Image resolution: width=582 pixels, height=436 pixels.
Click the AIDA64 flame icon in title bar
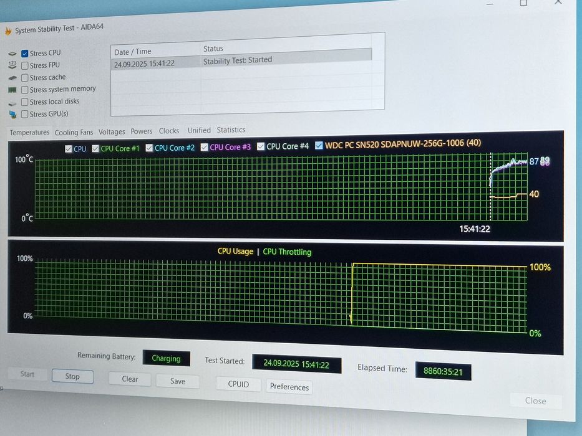[x=8, y=31]
